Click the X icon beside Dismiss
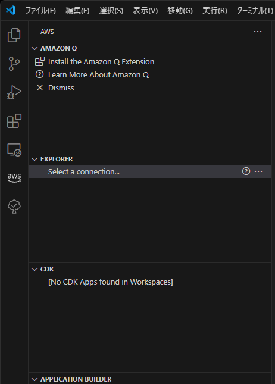This screenshot has width=275, height=384. coord(40,88)
